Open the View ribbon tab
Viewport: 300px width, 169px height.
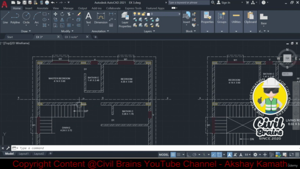click(x=56, y=8)
